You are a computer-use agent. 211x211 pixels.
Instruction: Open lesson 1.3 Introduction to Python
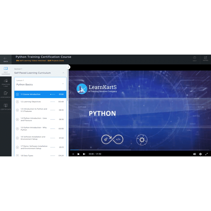(x=40, y=110)
